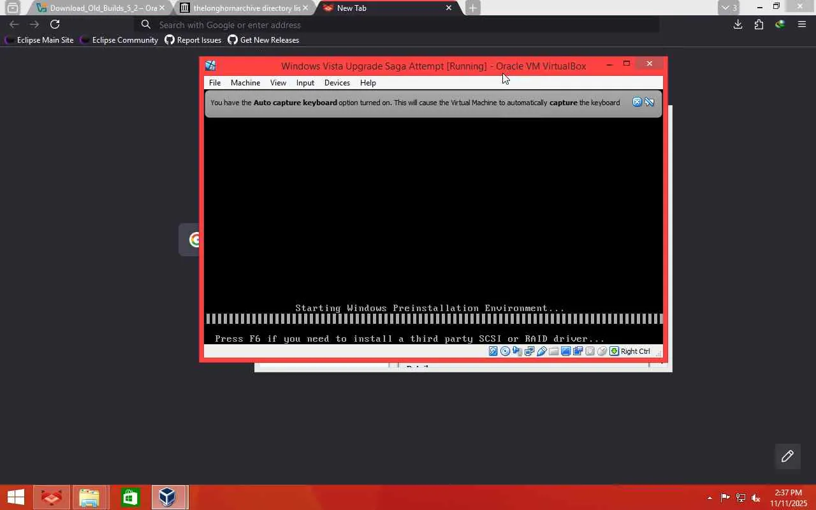
Task: Focus the Search with Google address bar
Action: pyautogui.click(x=397, y=25)
